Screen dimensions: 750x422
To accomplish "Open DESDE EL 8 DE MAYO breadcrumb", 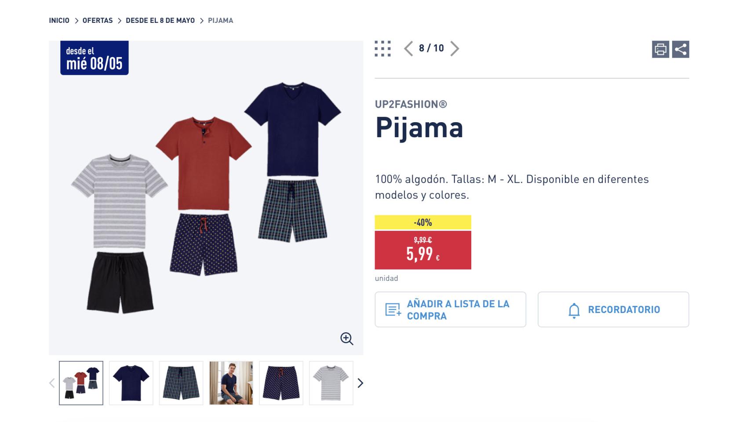I will pos(160,20).
